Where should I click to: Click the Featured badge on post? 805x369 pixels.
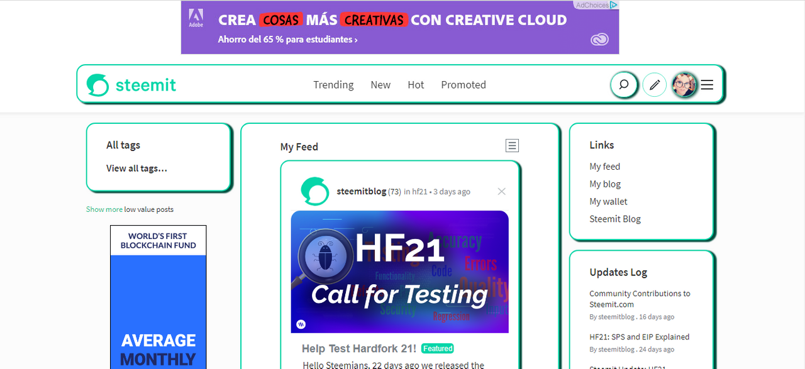[438, 348]
